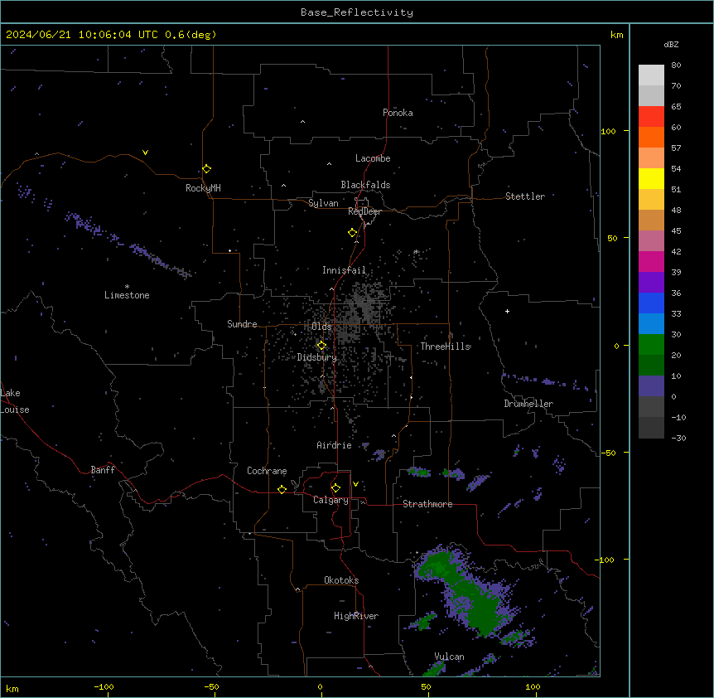Screen dimensions: 714x698
Task: Click the Calgary city label
Action: [x=330, y=500]
